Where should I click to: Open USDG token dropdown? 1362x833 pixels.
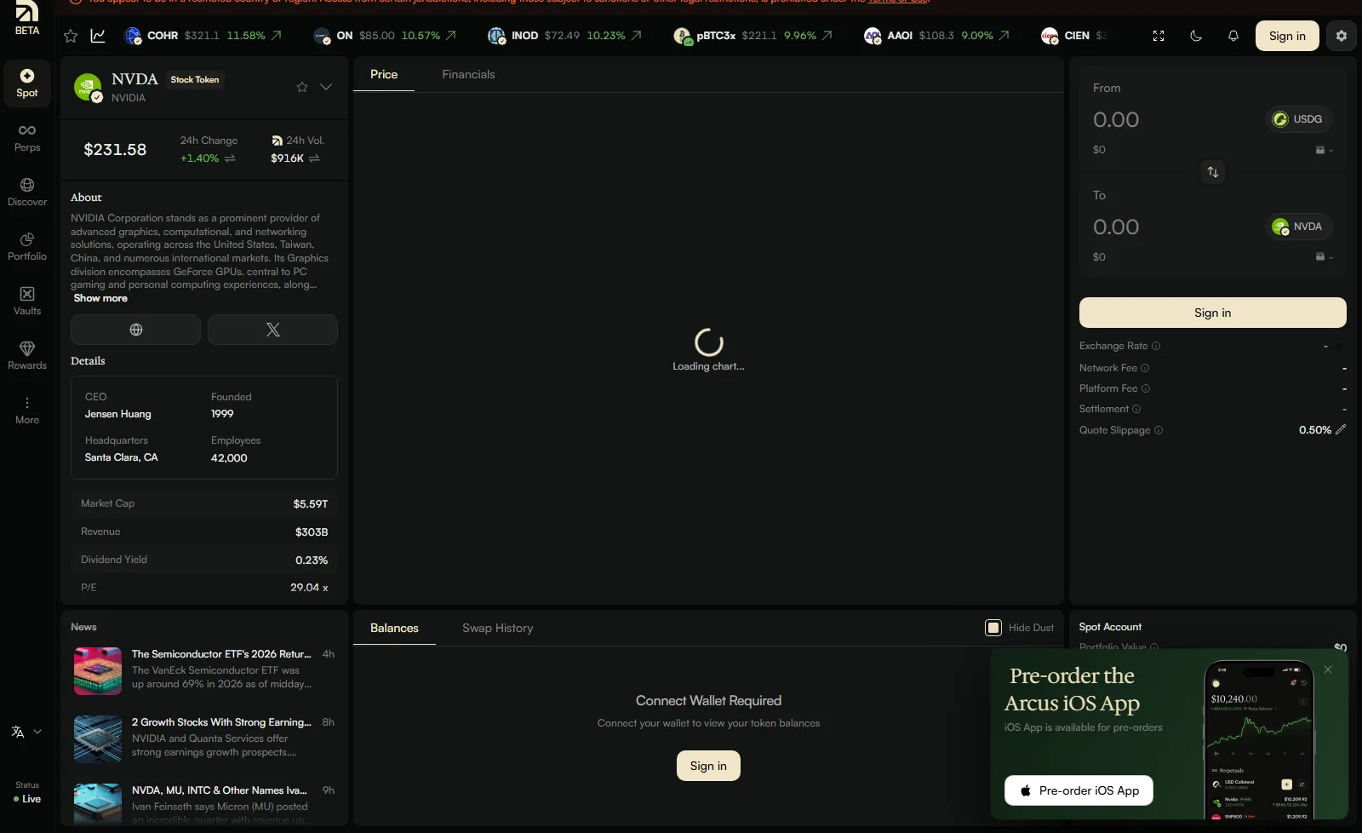[x=1299, y=119]
